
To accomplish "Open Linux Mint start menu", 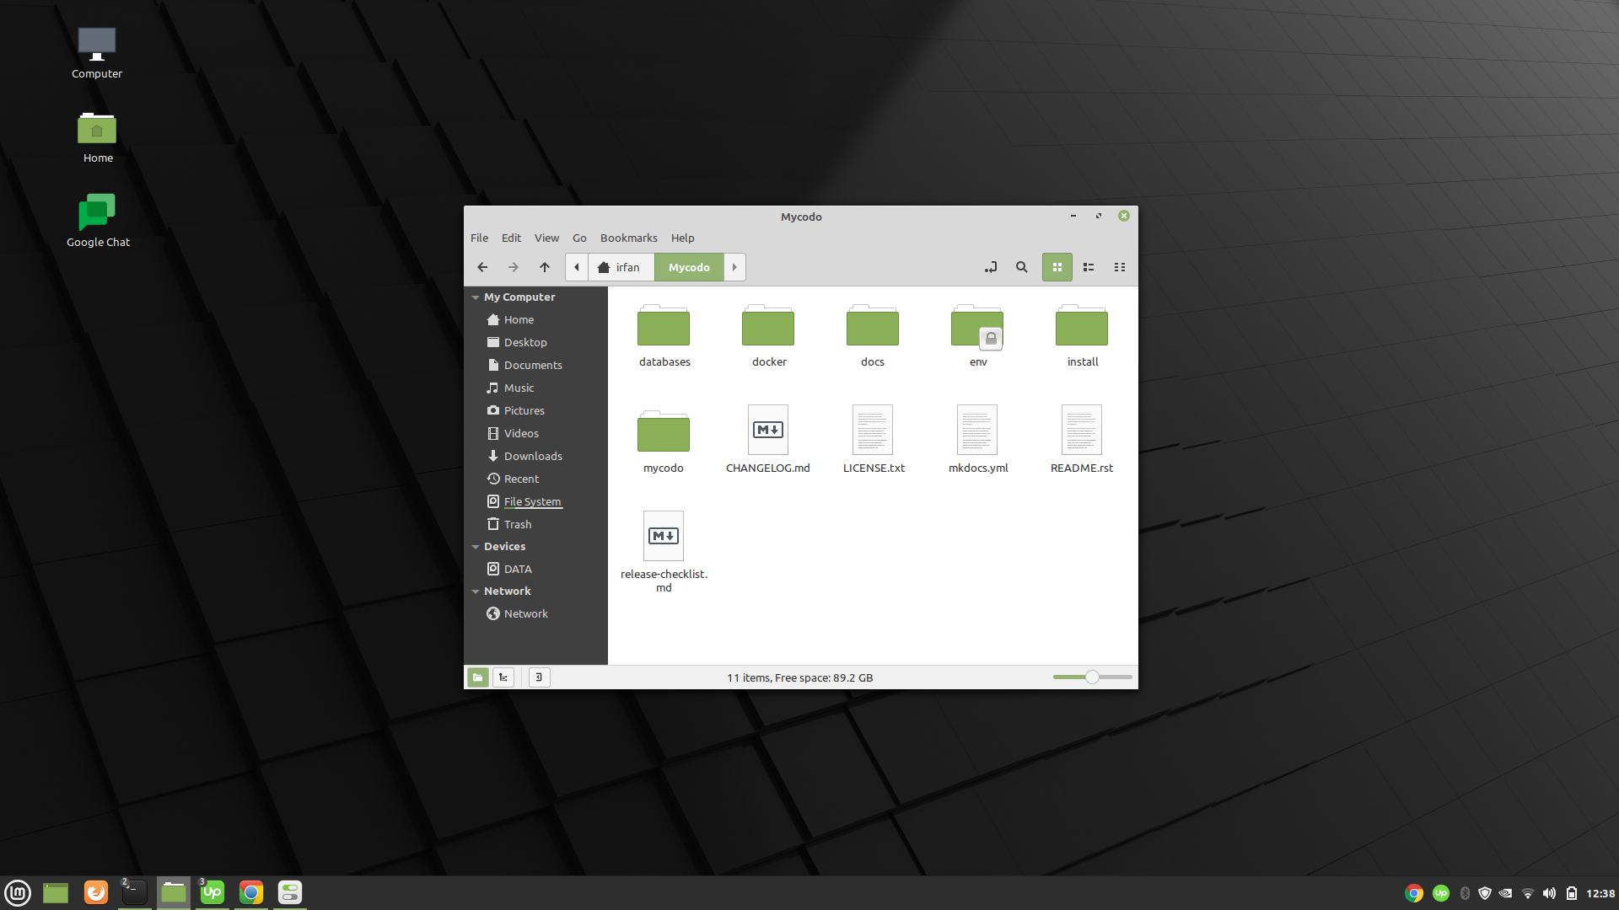I will [x=18, y=892].
